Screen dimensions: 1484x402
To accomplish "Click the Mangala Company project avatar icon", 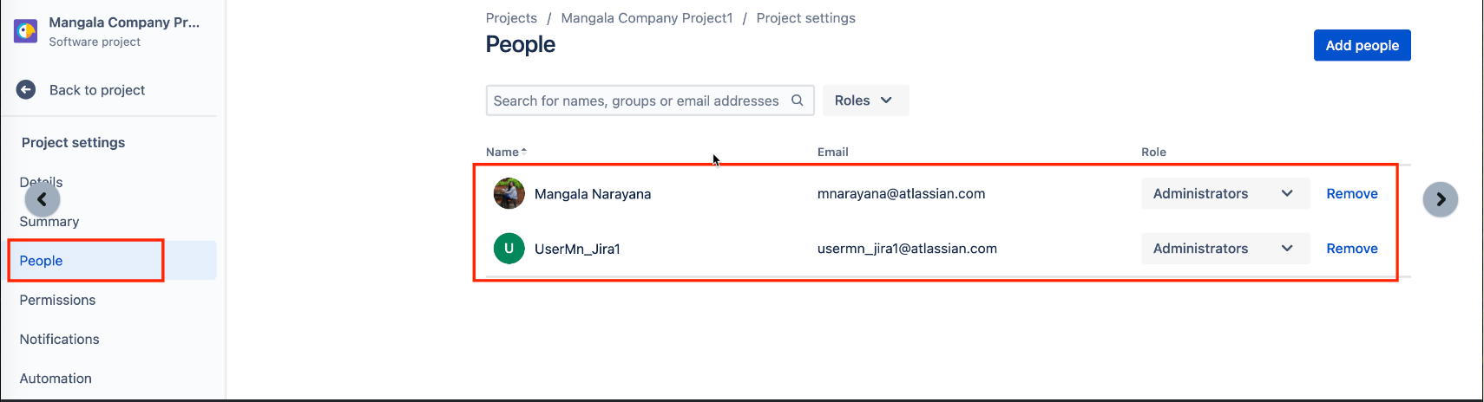I will (26, 31).
